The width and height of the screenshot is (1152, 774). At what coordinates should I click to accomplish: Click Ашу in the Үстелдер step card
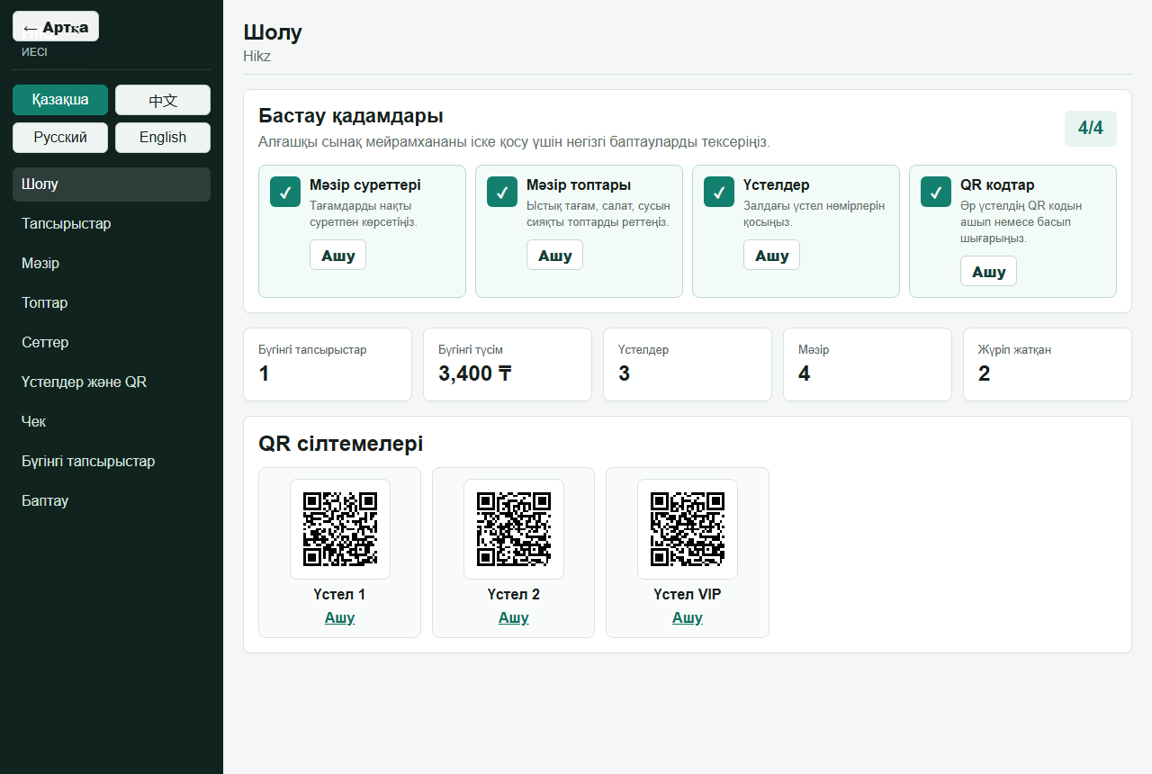point(772,256)
